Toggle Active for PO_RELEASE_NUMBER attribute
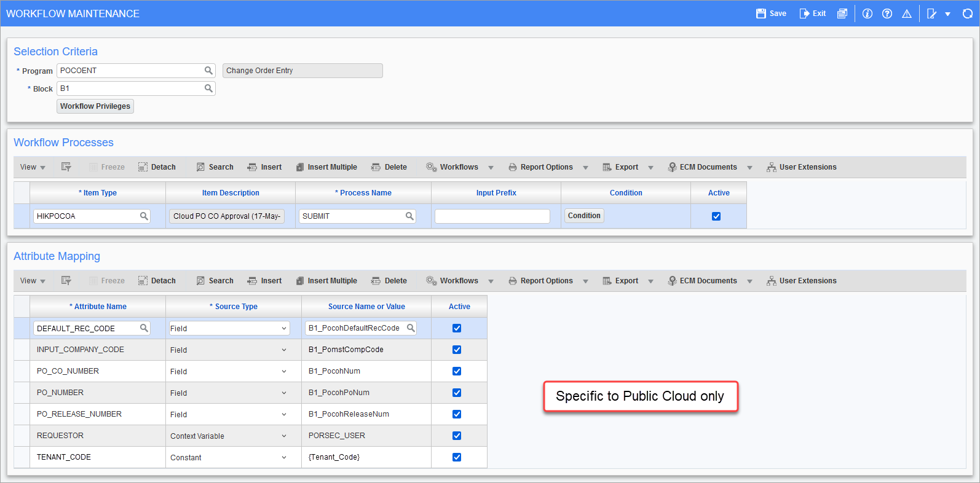The width and height of the screenshot is (980, 483). pyautogui.click(x=457, y=414)
